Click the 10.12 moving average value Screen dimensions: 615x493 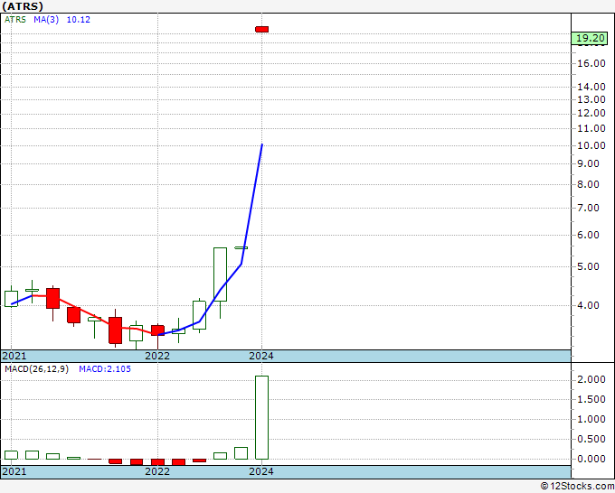coord(78,20)
